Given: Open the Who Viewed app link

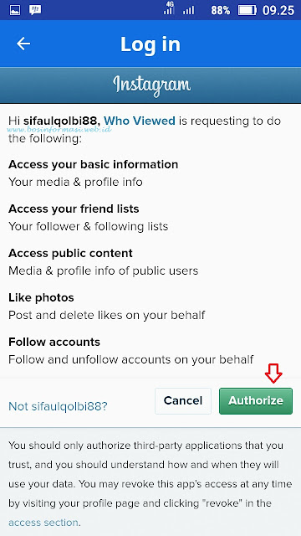Looking at the screenshot, I should click(x=140, y=121).
